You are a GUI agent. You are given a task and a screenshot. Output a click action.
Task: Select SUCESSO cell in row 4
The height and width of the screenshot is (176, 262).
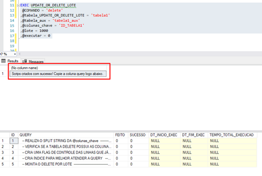pyautogui.click(x=138, y=158)
